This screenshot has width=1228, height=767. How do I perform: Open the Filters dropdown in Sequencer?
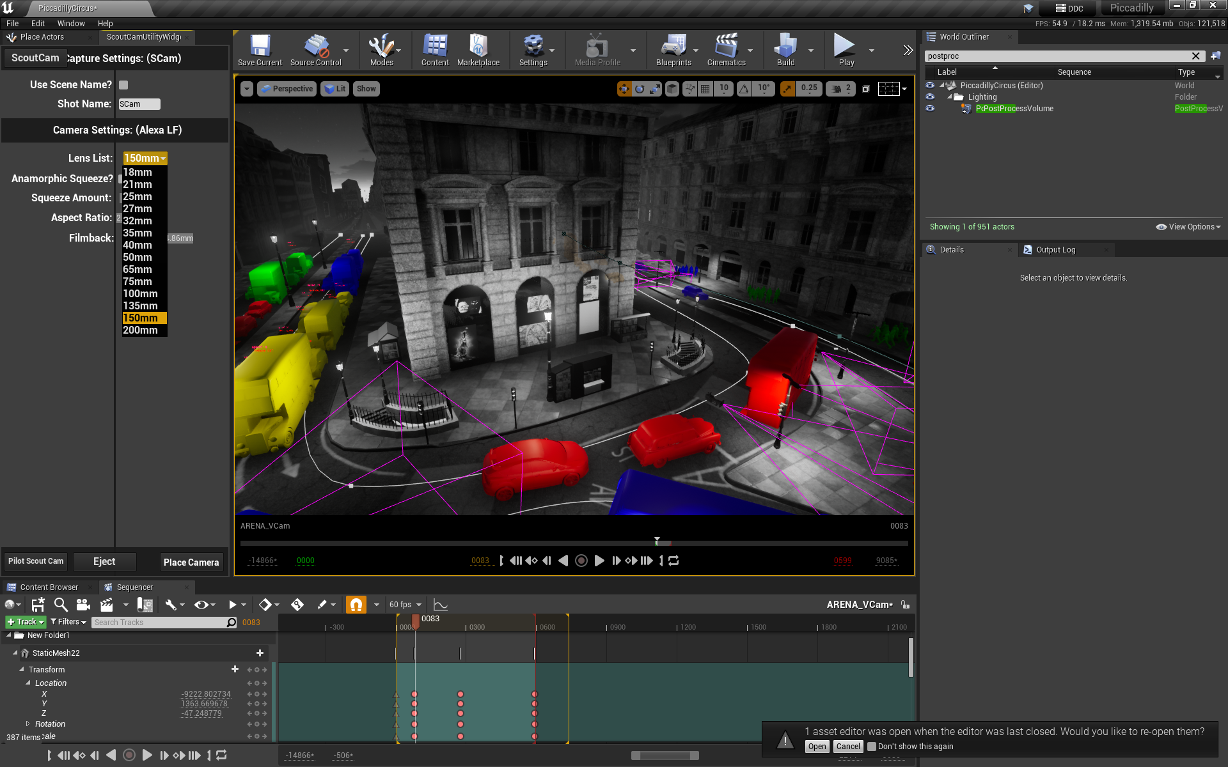(x=68, y=622)
